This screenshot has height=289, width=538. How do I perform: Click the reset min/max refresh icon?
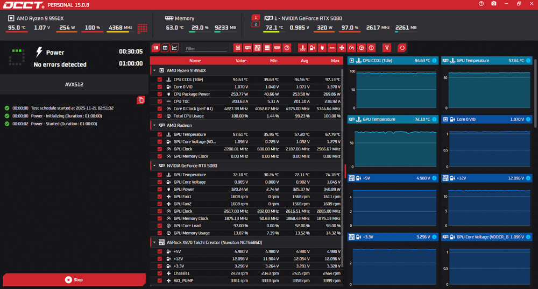point(401,48)
